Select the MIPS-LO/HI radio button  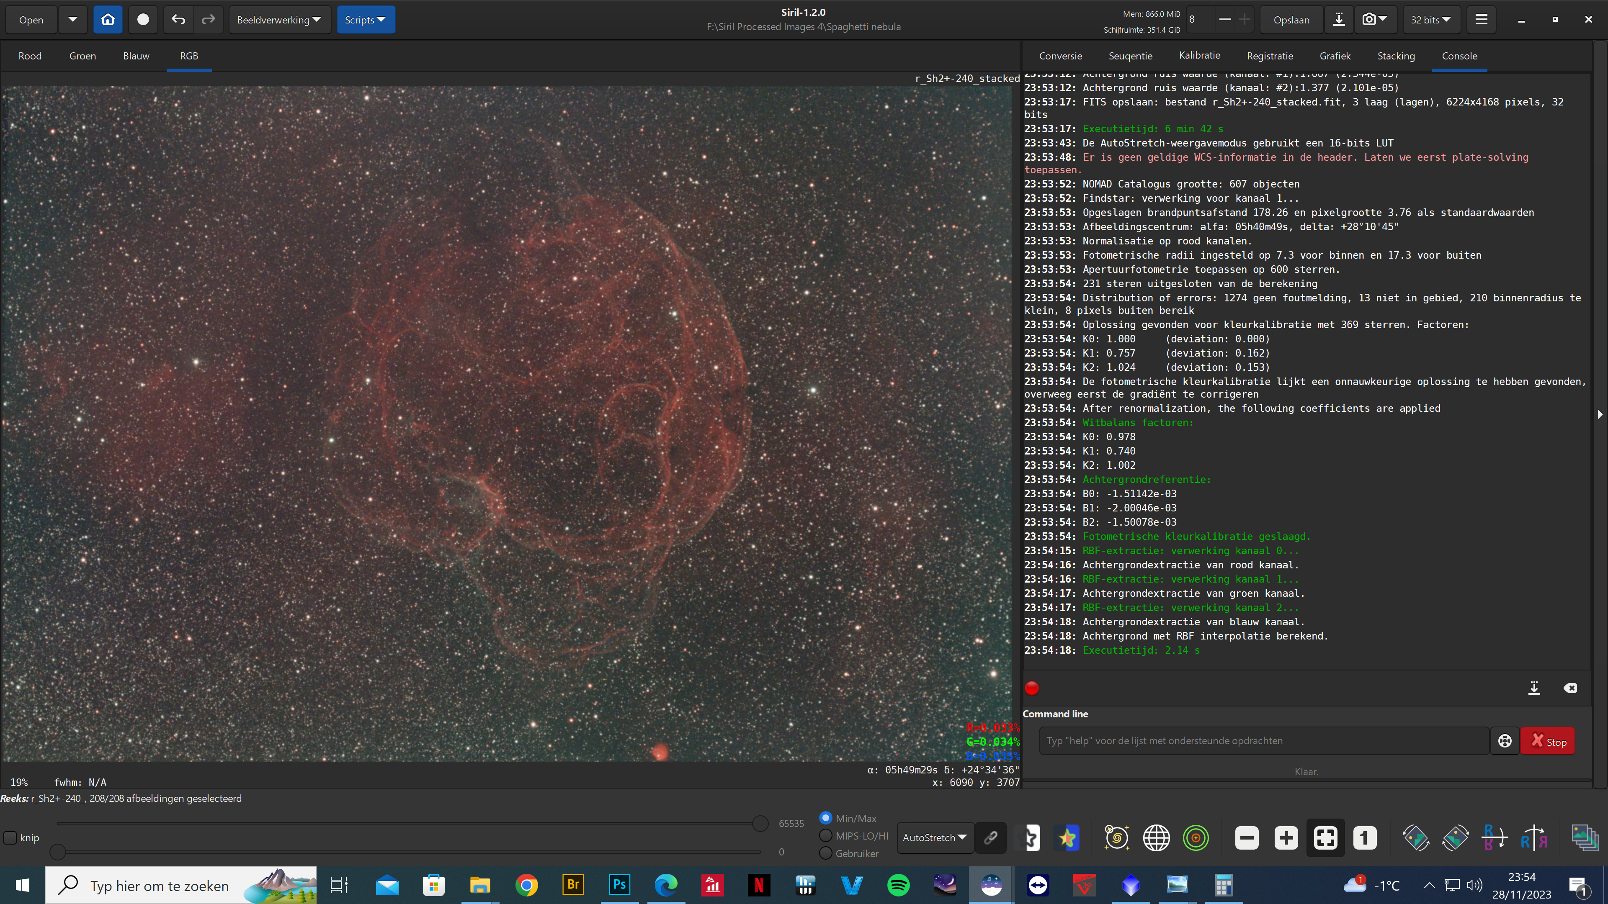tap(825, 835)
